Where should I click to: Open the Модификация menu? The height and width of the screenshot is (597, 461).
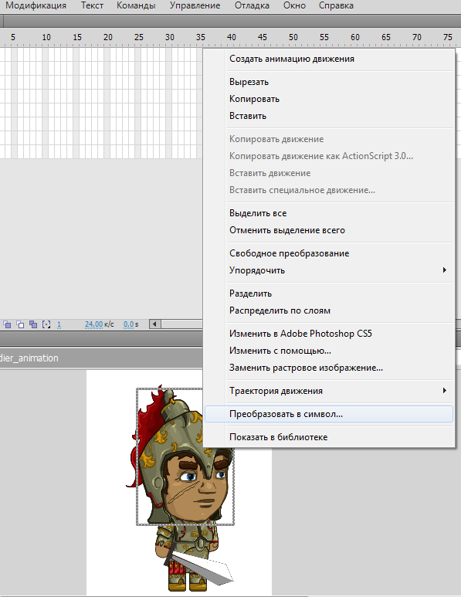click(36, 5)
